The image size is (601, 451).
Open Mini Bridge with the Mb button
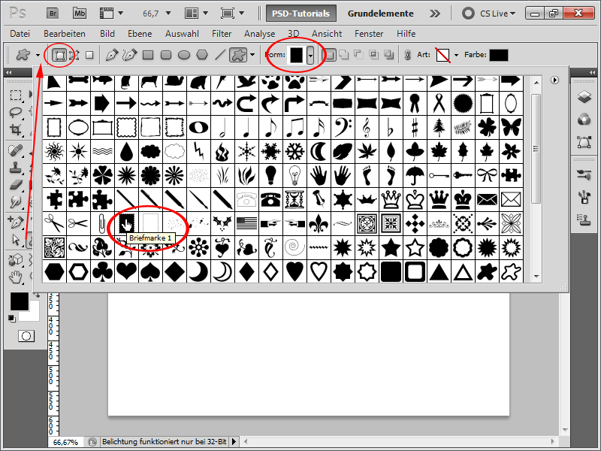tap(80, 14)
